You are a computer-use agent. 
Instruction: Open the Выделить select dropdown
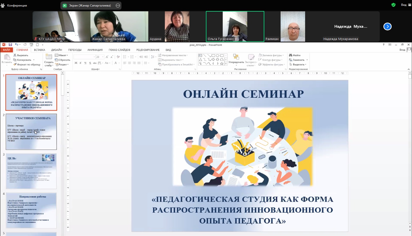click(x=298, y=65)
